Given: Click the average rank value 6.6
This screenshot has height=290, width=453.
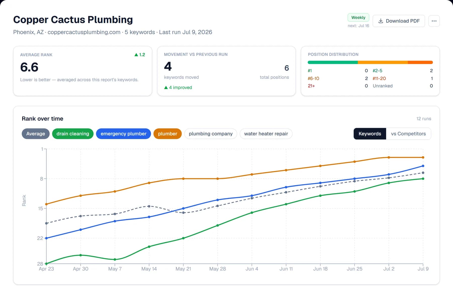Looking at the screenshot, I should [29, 67].
